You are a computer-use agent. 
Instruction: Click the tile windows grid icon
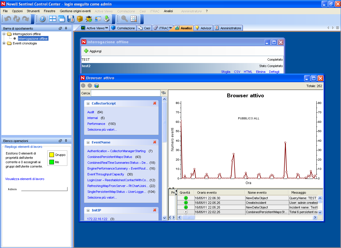(x=53, y=19)
